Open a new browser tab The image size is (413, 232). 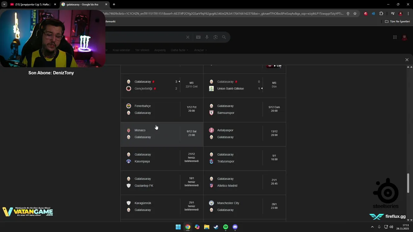click(x=114, y=5)
